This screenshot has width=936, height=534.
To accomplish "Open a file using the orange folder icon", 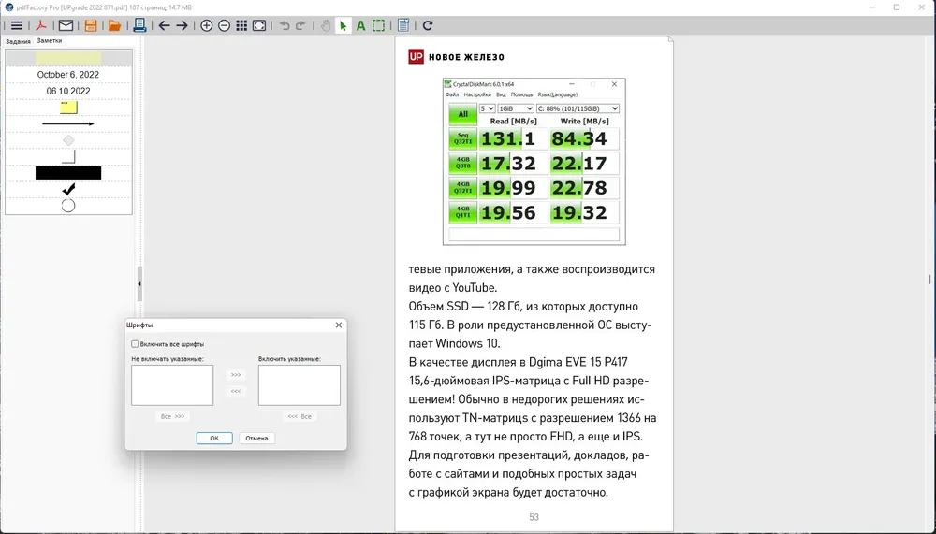I will (114, 25).
